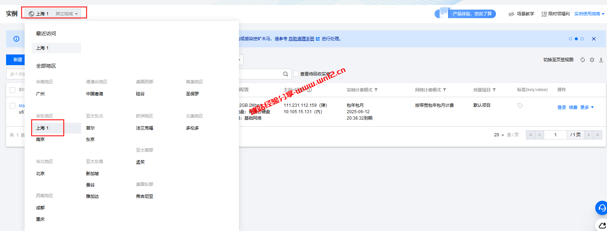This screenshot has width=607, height=231.
Task: Switch with 切换至页签视图
Action: pyautogui.click(x=558, y=60)
